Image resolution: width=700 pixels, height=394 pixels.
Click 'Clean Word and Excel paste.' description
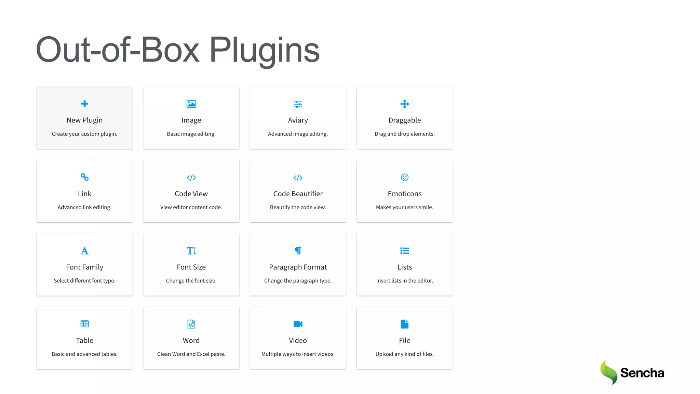[191, 354]
